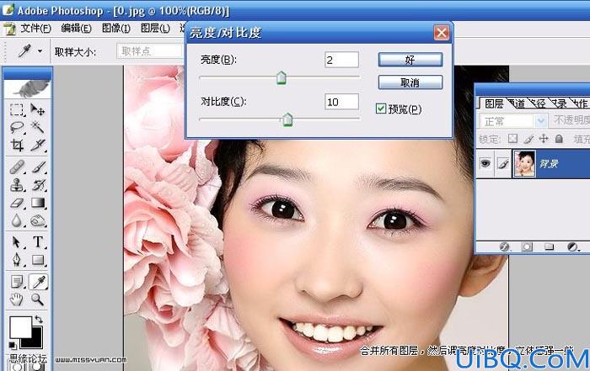Create new fill or adjustment layer

point(572,246)
